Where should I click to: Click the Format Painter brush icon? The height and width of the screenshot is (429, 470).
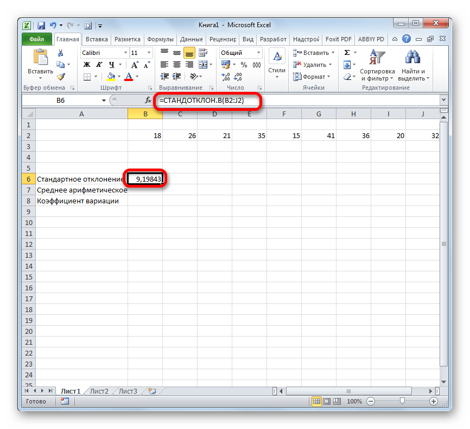point(61,77)
